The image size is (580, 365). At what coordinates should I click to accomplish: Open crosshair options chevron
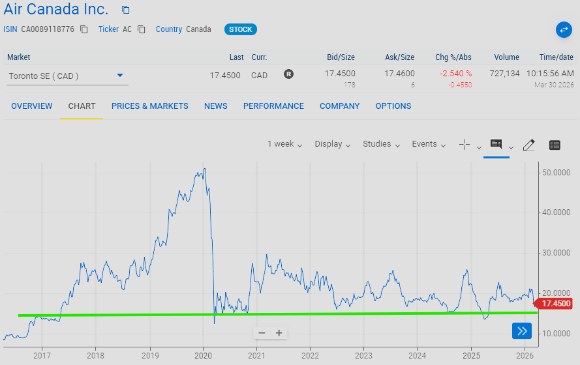click(x=479, y=148)
